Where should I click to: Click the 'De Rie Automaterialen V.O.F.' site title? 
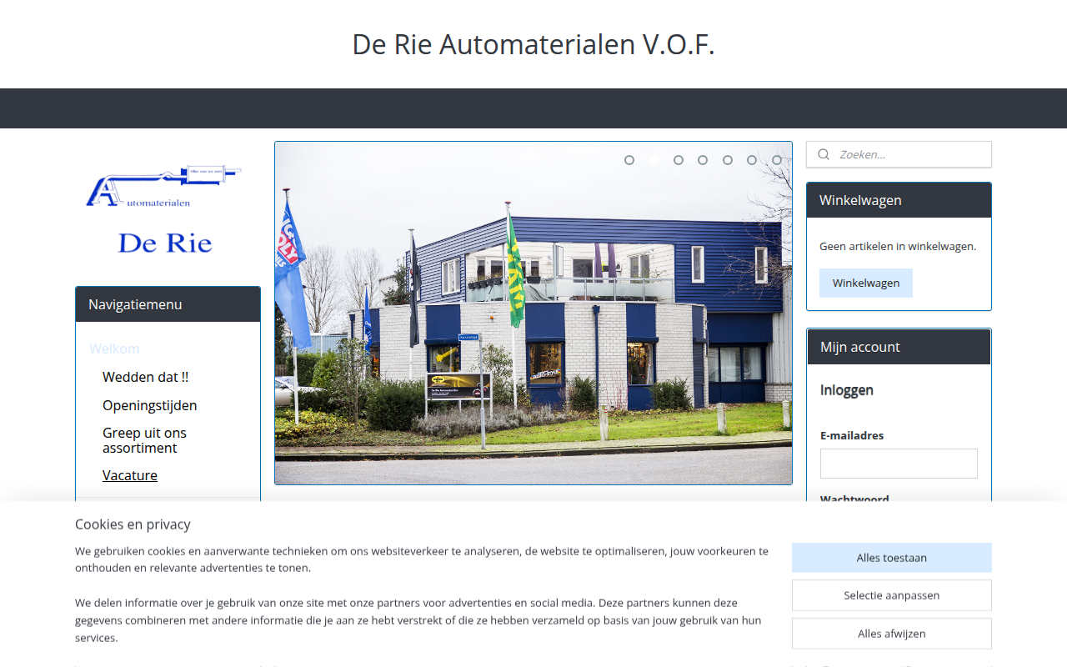coord(533,44)
